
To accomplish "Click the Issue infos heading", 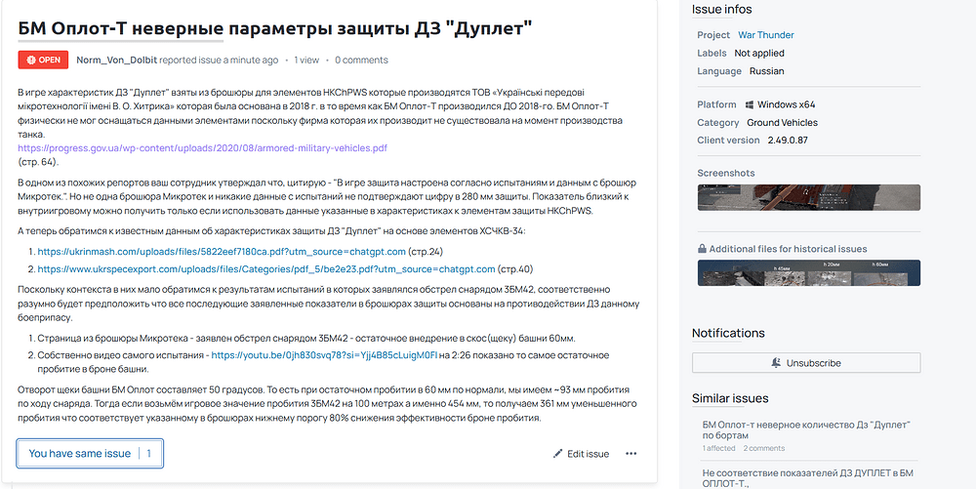I will point(722,10).
